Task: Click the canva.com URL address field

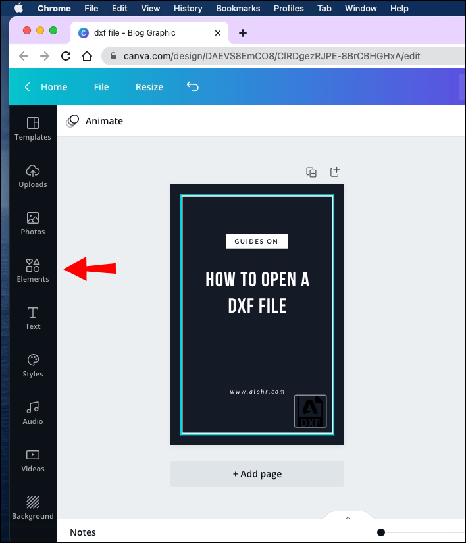Action: click(284, 56)
